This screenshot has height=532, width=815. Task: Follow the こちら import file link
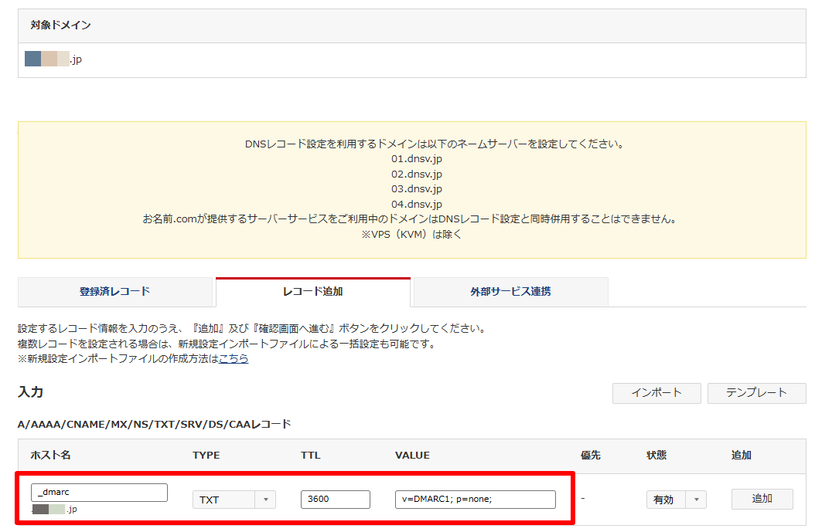[234, 359]
